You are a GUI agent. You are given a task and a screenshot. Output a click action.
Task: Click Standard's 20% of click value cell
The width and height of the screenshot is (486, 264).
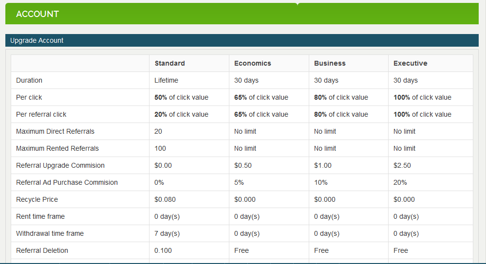click(x=182, y=114)
